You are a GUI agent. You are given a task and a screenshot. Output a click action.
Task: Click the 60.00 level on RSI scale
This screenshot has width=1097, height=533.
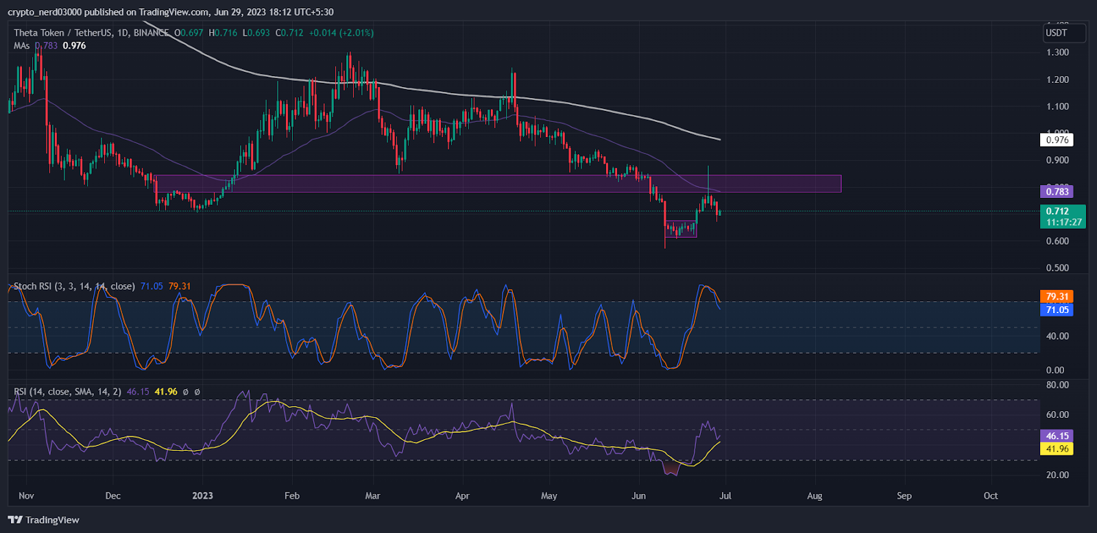tap(1057, 414)
